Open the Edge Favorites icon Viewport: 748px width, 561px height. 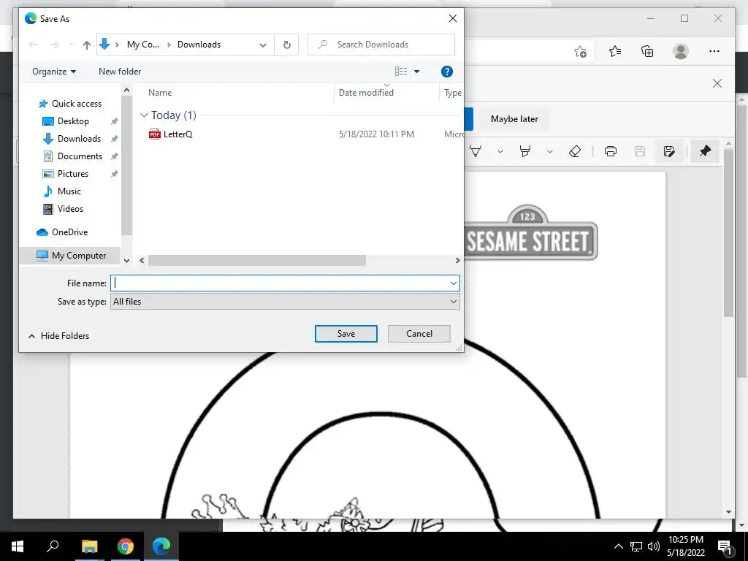pos(615,51)
